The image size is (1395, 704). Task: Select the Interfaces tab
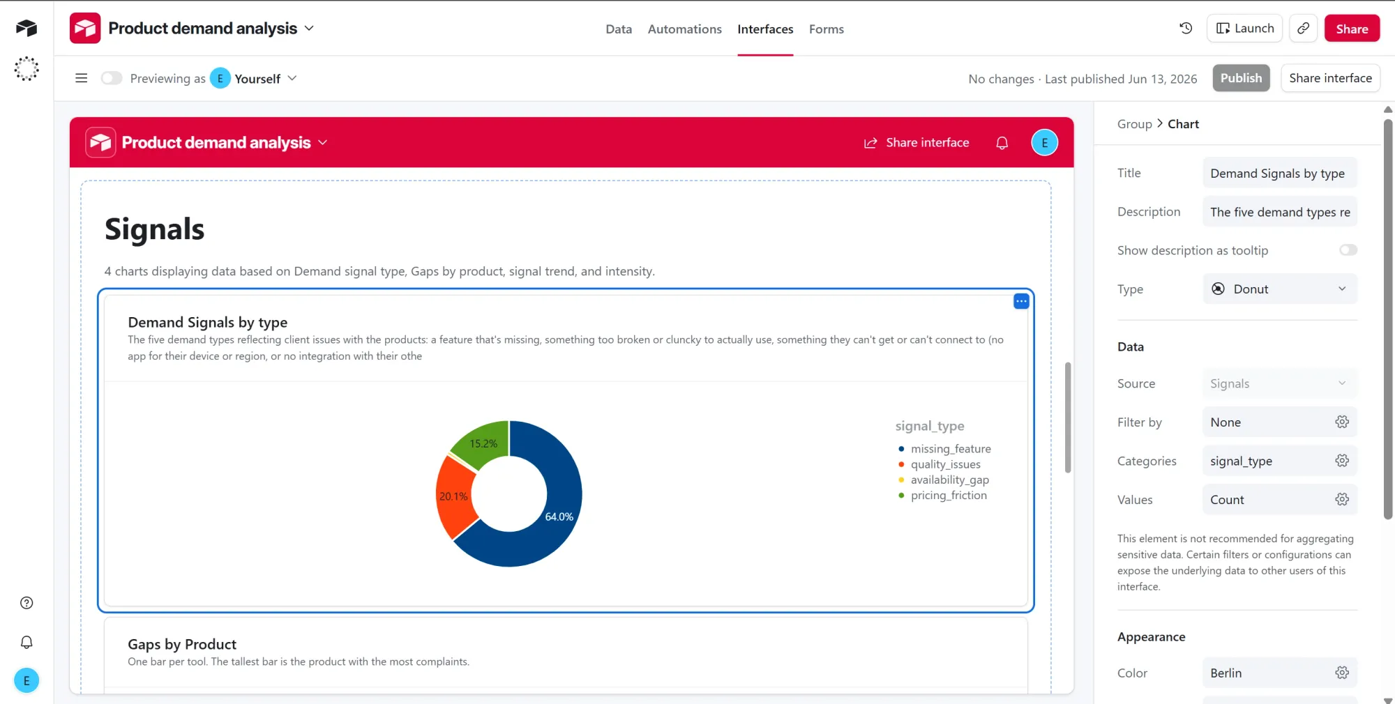(765, 29)
